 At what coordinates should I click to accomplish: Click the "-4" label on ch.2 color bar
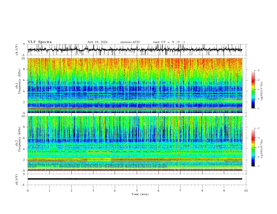coord(258,138)
